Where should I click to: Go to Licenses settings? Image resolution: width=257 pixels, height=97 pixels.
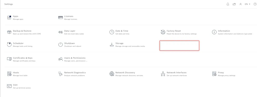coord(69,16)
